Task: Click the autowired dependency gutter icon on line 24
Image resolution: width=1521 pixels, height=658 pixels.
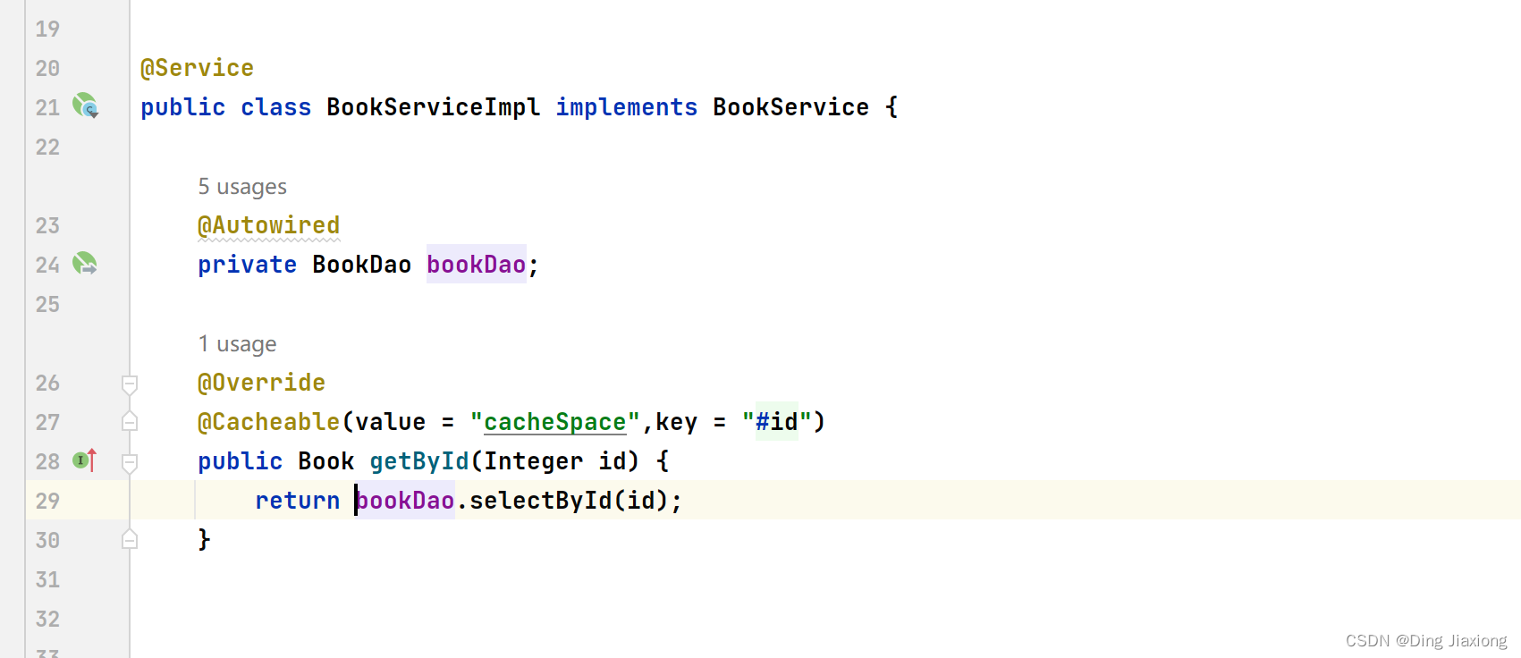Action: tap(85, 263)
